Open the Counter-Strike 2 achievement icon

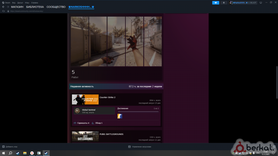click(120, 116)
